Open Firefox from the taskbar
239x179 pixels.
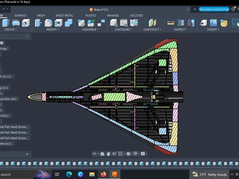(103, 174)
